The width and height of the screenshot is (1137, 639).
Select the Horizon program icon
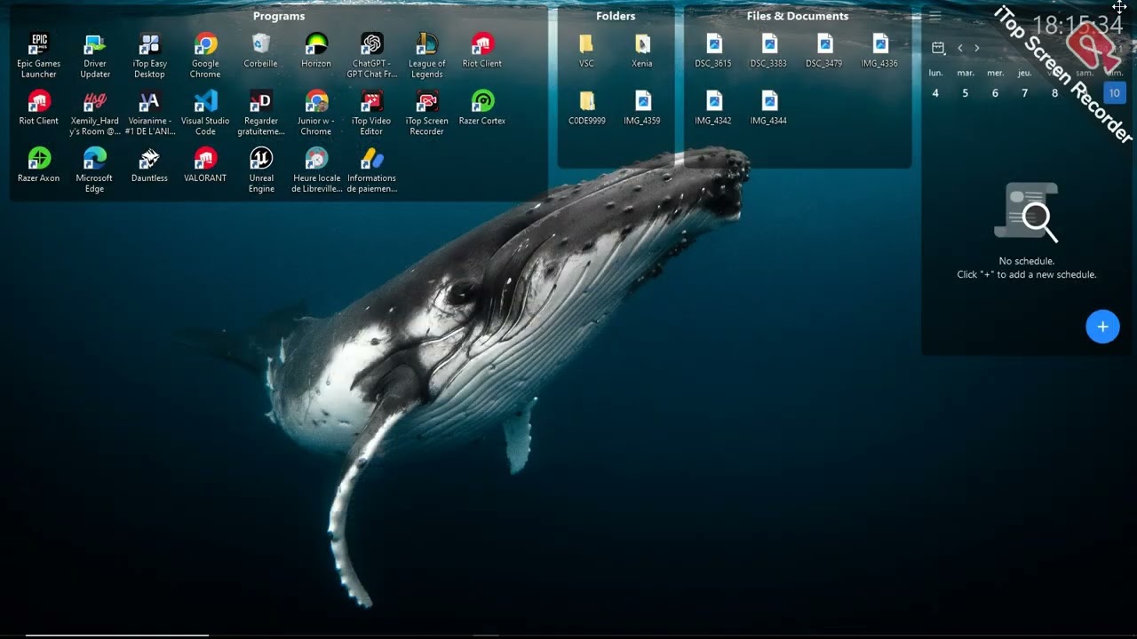[316, 51]
